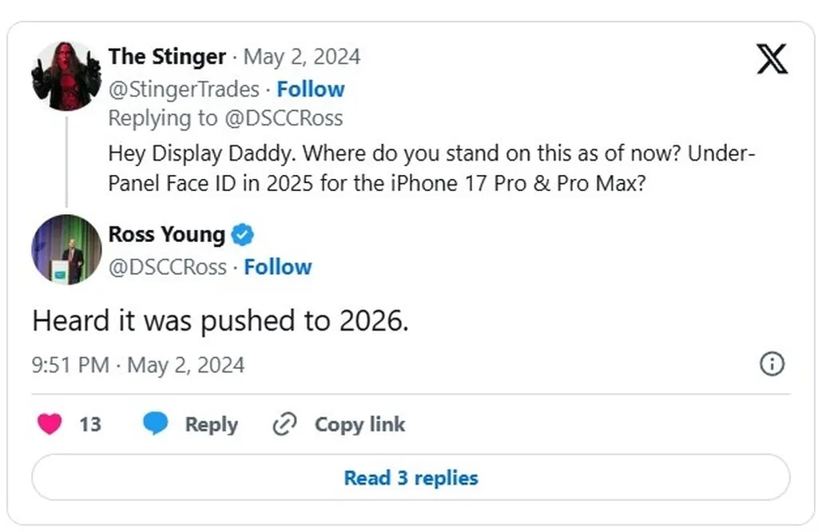This screenshot has width=818, height=532.
Task: Click the tweet info circle icon
Action: pyautogui.click(x=772, y=364)
